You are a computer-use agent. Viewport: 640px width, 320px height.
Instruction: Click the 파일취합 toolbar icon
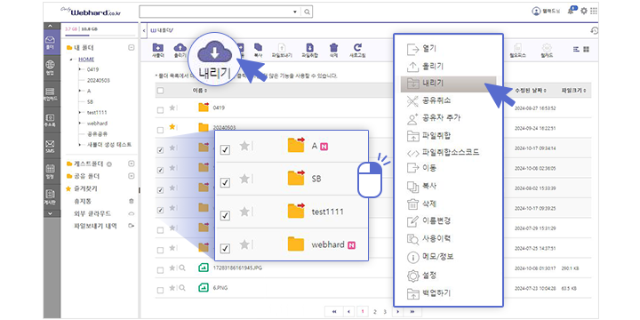(x=310, y=50)
